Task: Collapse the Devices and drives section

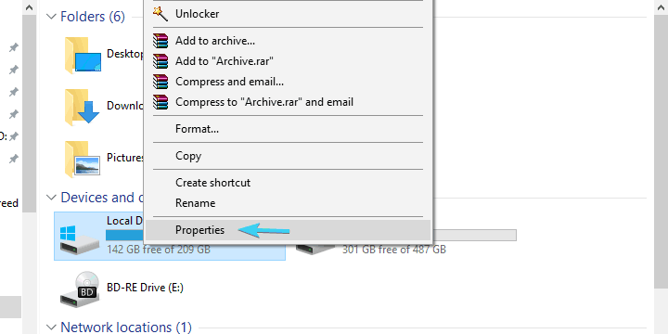Action: coord(51,198)
